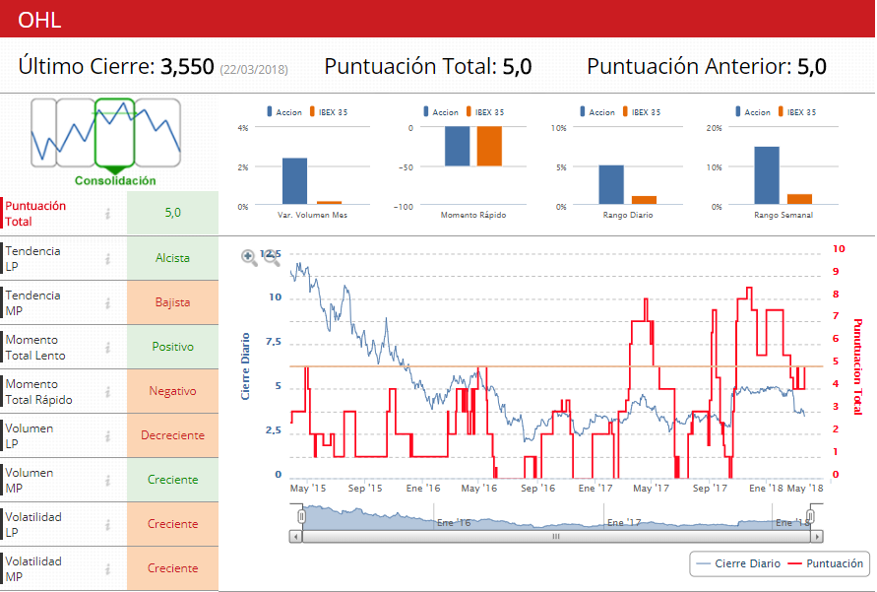This screenshot has width=877, height=592.
Task: Click the Creciente value for Volumen MP
Action: (x=172, y=480)
